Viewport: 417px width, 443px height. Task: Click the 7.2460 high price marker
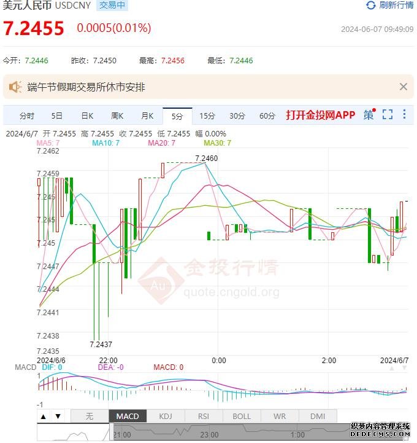(x=207, y=159)
